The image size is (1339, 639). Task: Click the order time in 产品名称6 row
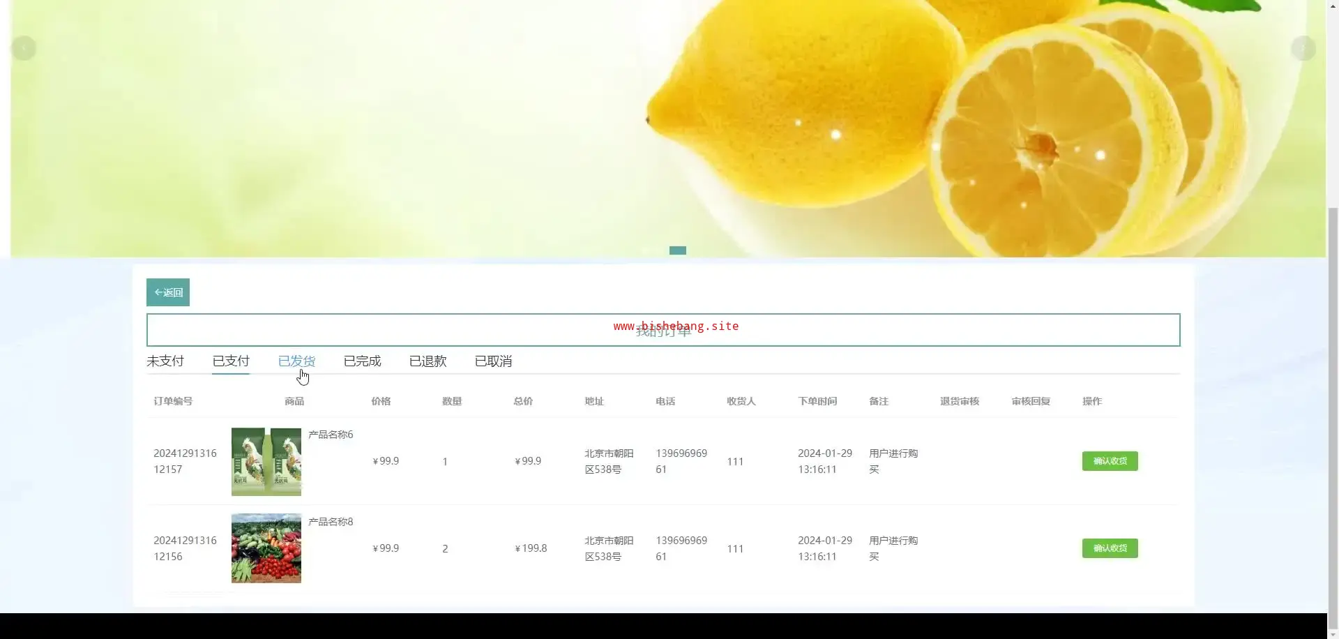click(x=825, y=461)
